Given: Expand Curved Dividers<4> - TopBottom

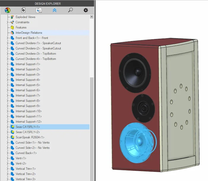Looking at the screenshot, I should (7, 59).
